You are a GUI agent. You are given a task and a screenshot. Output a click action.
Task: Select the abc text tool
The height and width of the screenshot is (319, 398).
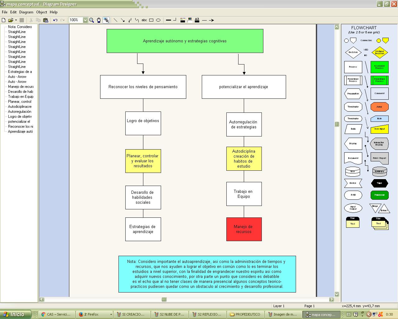coord(144,20)
